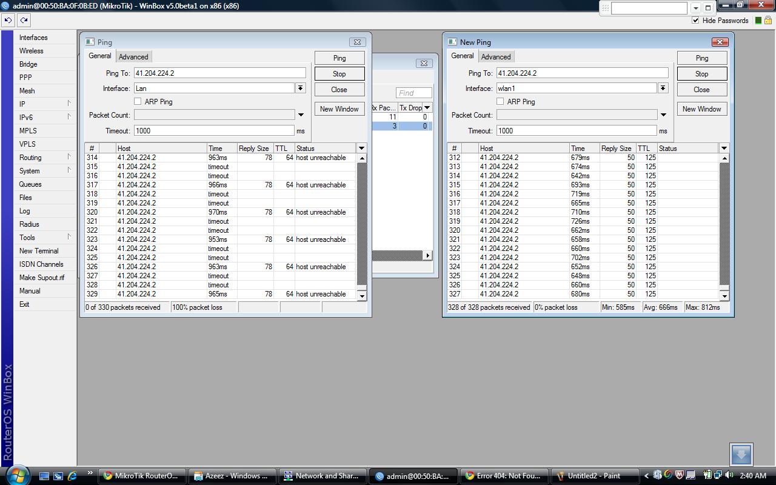Screen dimensions: 776x485
Task: Open Interface dropdown showing Lan
Action: click(300, 88)
